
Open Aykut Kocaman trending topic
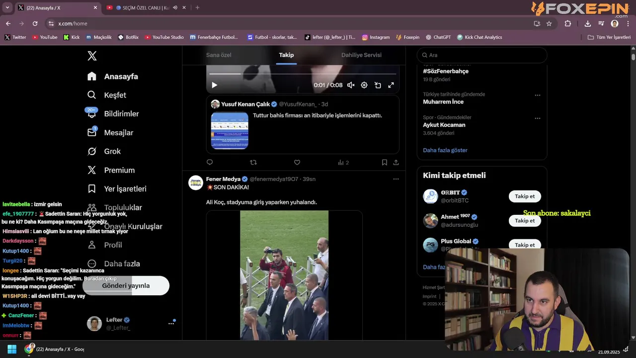[444, 125]
